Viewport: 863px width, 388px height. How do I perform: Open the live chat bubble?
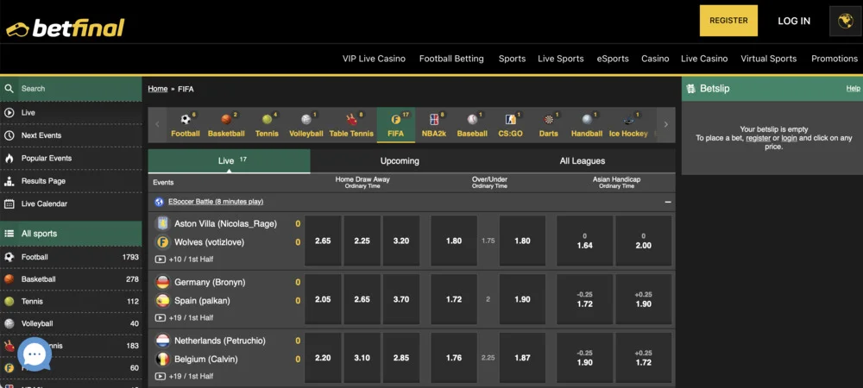pos(35,354)
